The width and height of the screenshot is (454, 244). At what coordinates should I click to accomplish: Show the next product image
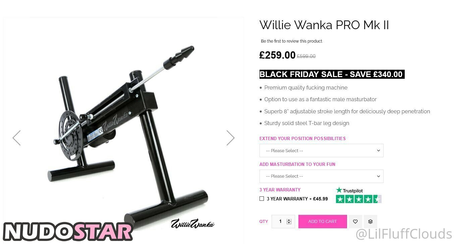[230, 138]
